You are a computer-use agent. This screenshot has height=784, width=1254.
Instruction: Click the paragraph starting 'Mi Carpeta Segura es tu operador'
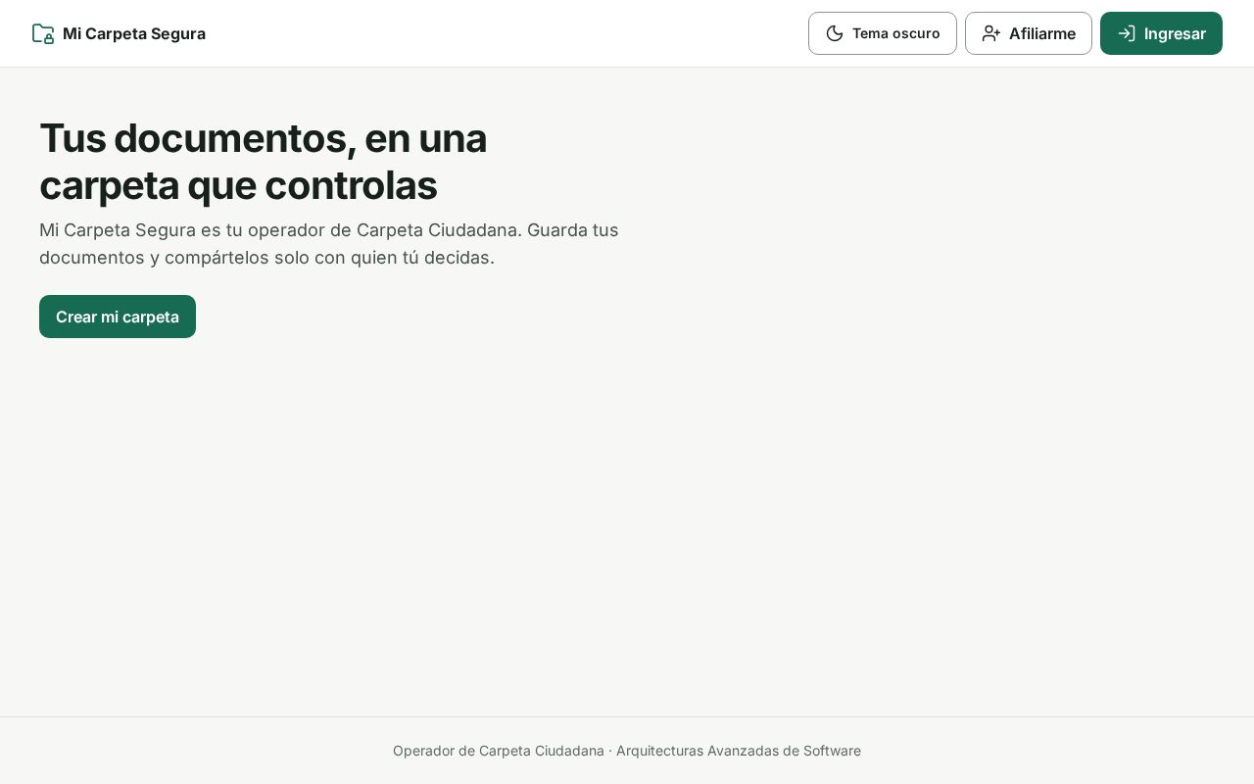point(329,244)
